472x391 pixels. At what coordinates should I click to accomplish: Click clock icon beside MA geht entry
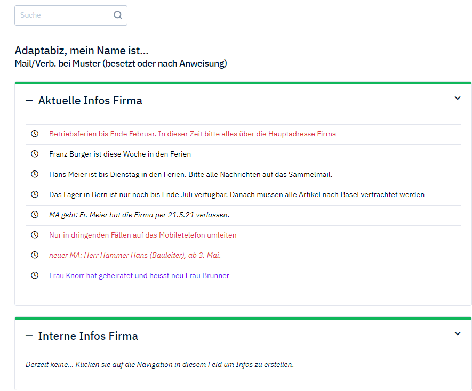(x=35, y=215)
